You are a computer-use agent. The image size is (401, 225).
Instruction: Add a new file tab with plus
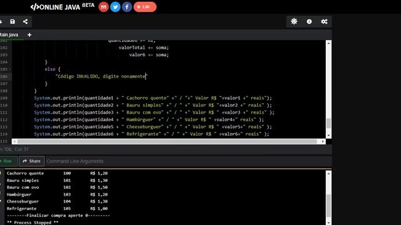tap(29, 35)
